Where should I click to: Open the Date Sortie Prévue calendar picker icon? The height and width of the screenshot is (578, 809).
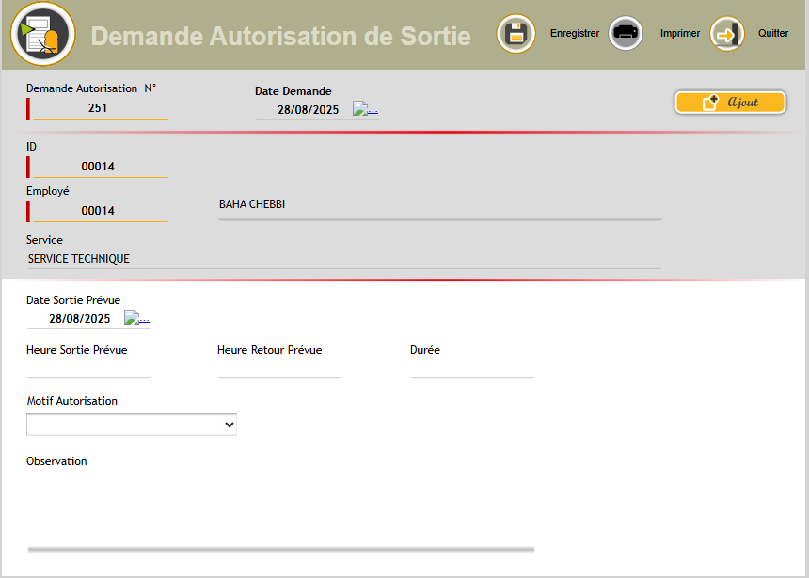pos(137,317)
